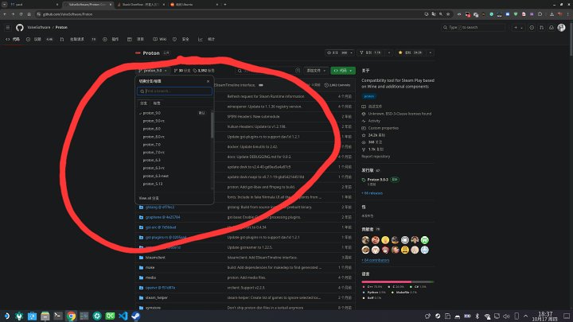Screen dimensions: 573x322
Task: Select the proton_8.0 branch
Action: click(152, 129)
